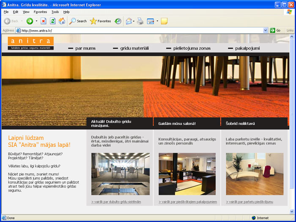Click 'Konsultācijas, paraugi, atsaucīgs' description text
Image resolution: width=296 pixels, height=222 pixels.
187,141
